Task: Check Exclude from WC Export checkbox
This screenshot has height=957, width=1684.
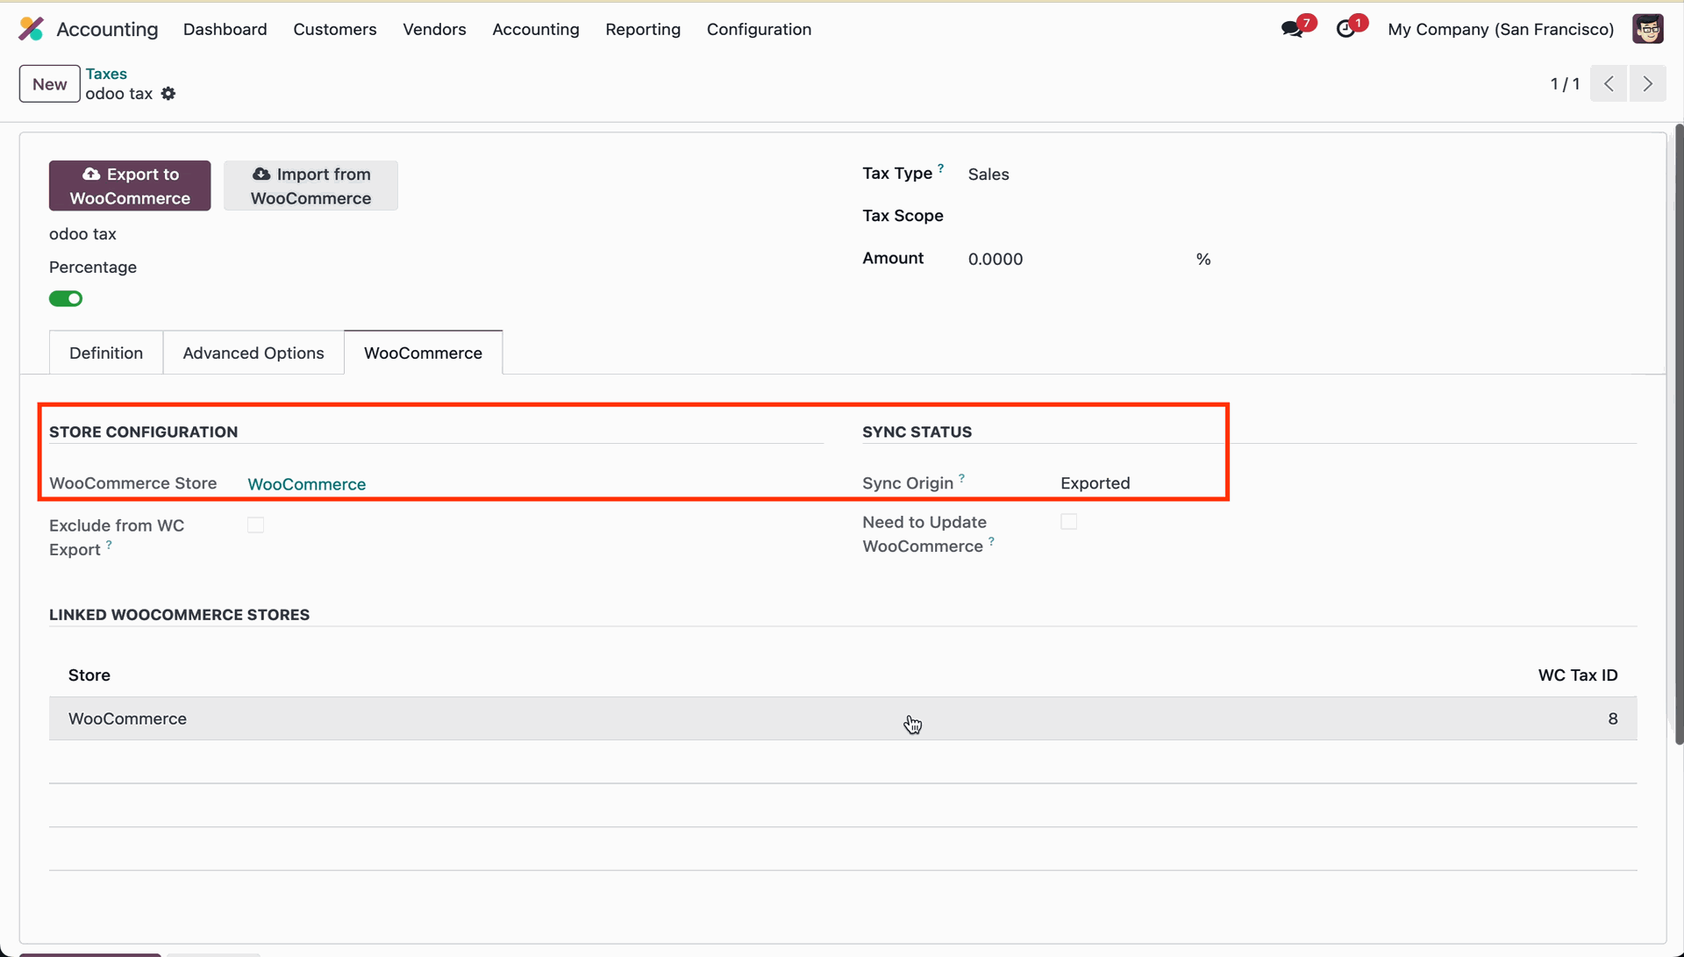Action: click(x=255, y=525)
